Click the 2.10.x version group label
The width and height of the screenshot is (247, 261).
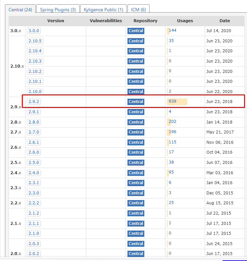[17, 66]
